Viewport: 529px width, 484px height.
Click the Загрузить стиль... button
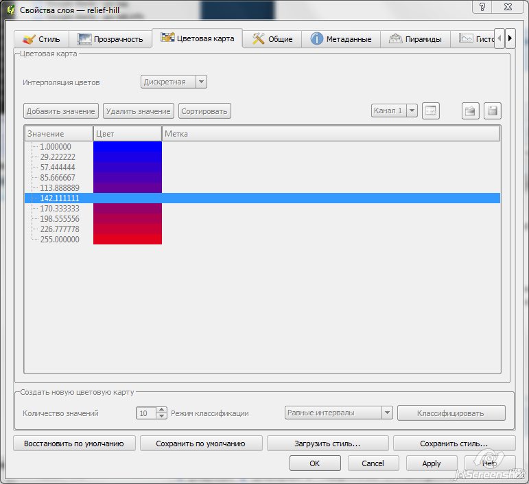(327, 443)
